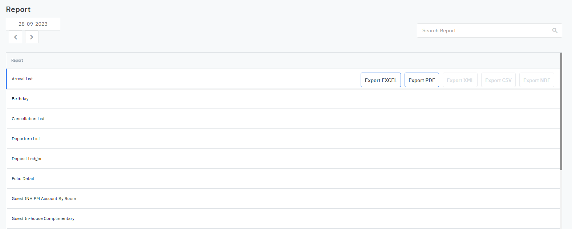Open the 28-09-2023 date picker field

pyautogui.click(x=33, y=24)
